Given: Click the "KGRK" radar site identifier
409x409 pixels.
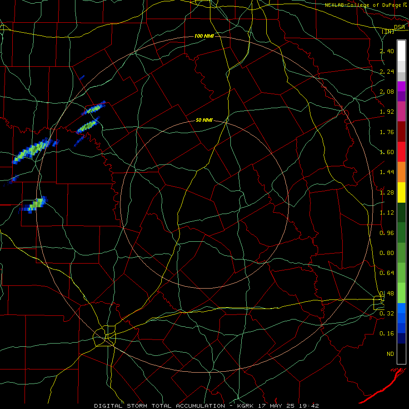Looking at the screenshot, I should tap(246, 406).
